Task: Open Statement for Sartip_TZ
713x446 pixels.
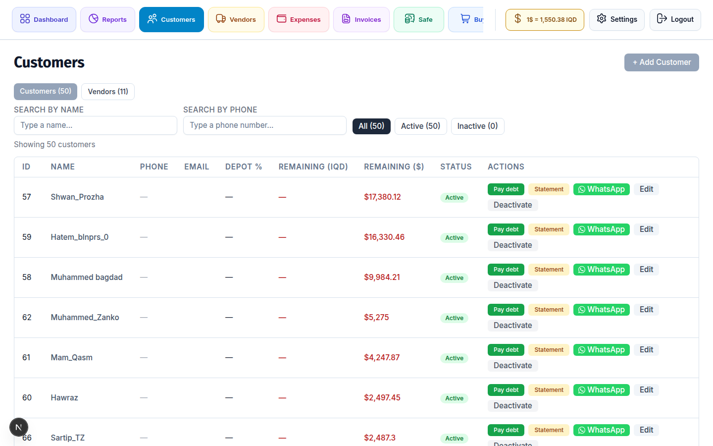Action: click(x=549, y=430)
